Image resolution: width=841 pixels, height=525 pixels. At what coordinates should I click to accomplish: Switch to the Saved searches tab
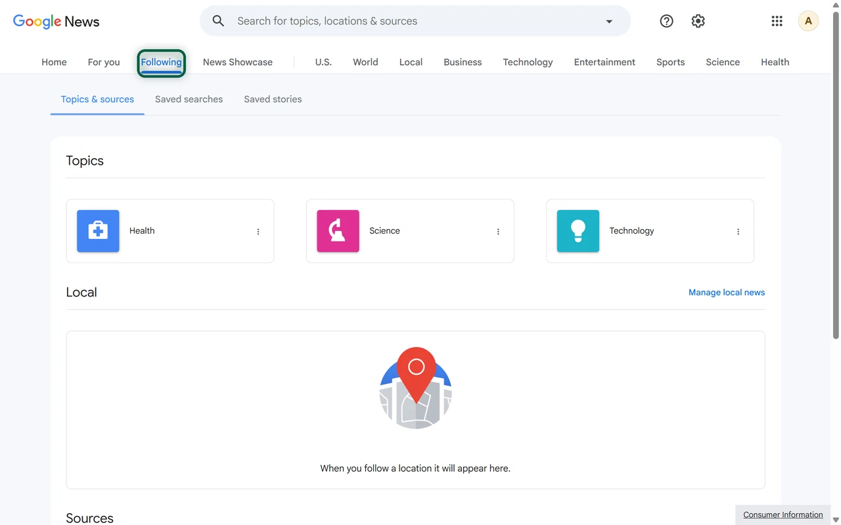coord(189,100)
